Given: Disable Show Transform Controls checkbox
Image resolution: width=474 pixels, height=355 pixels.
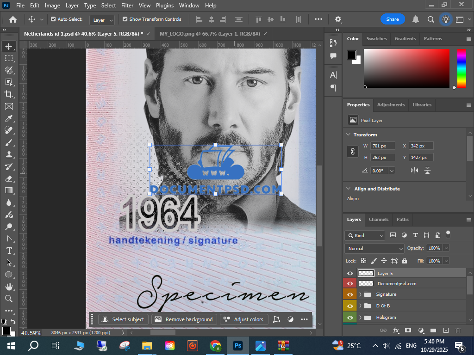Looking at the screenshot, I should tap(125, 19).
